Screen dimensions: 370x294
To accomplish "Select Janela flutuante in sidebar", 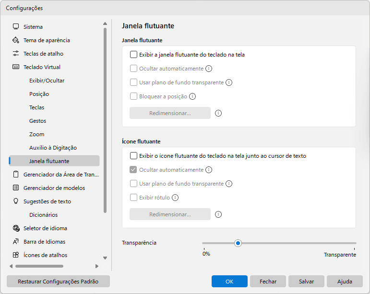I will (54, 161).
